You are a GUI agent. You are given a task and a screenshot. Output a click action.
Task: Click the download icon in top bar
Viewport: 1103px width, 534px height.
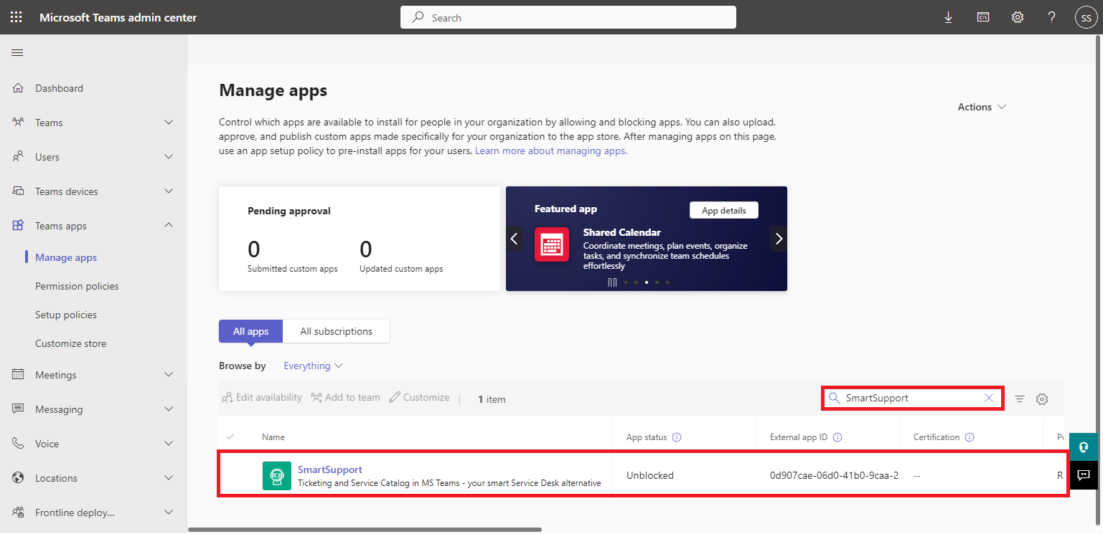point(948,17)
